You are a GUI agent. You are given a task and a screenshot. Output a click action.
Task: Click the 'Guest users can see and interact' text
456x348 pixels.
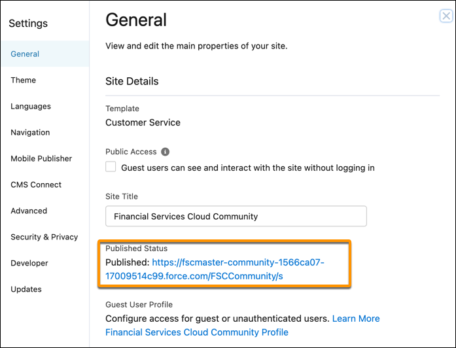[x=248, y=167]
